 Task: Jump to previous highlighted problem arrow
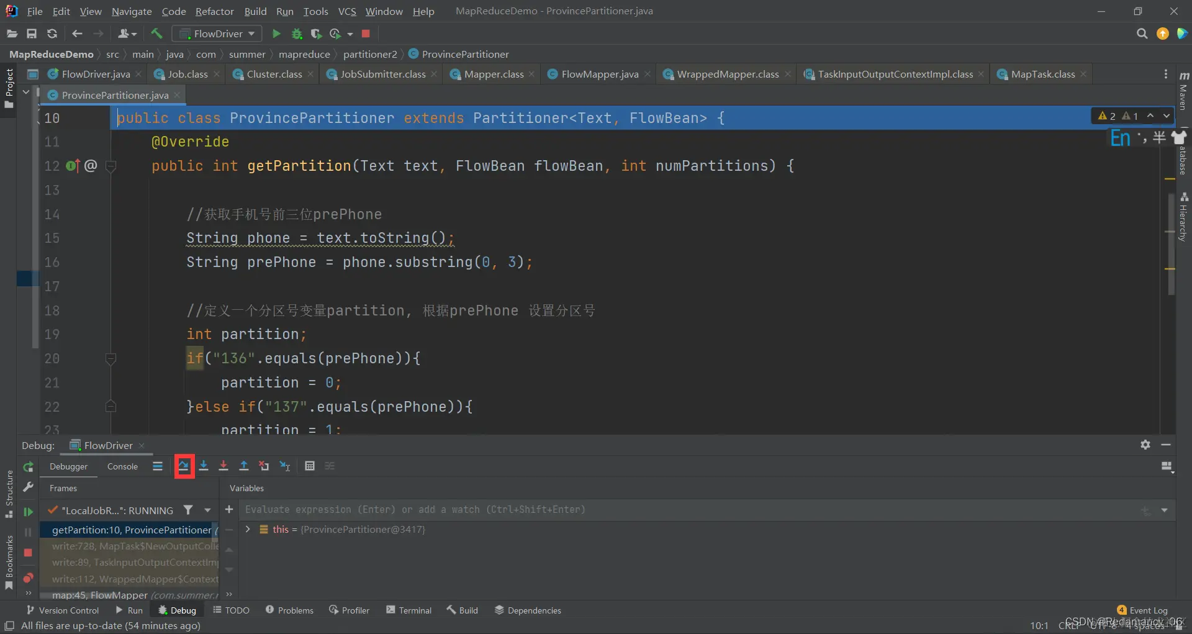pos(1150,115)
